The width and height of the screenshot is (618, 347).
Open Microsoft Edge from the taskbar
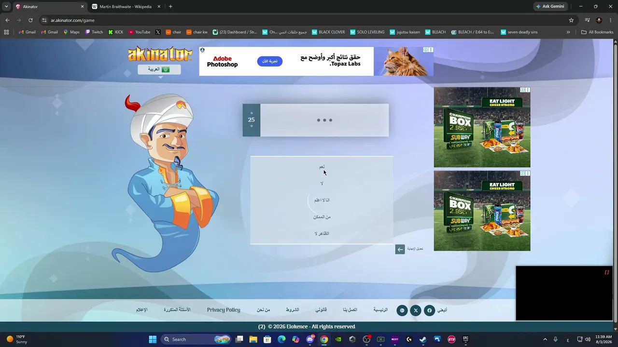pyautogui.click(x=281, y=339)
